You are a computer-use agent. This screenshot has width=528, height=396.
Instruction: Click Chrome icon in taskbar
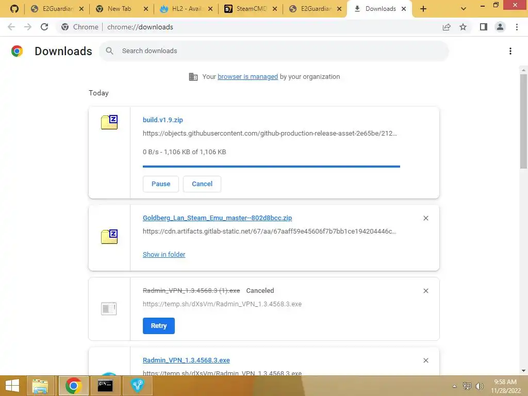tap(73, 386)
